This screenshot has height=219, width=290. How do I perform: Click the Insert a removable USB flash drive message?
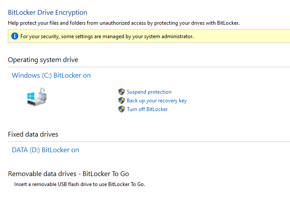[79, 184]
